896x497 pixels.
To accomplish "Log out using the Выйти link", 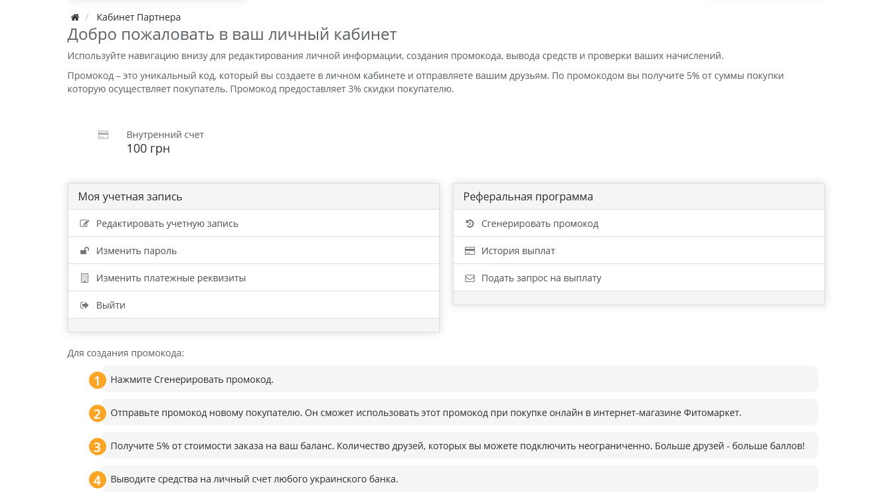I will pos(110,305).
